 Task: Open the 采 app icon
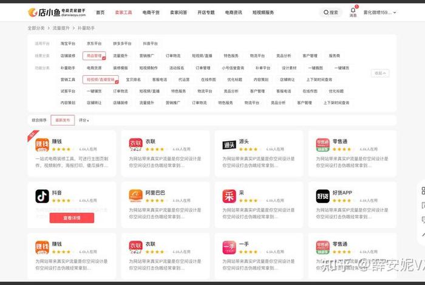(x=229, y=196)
